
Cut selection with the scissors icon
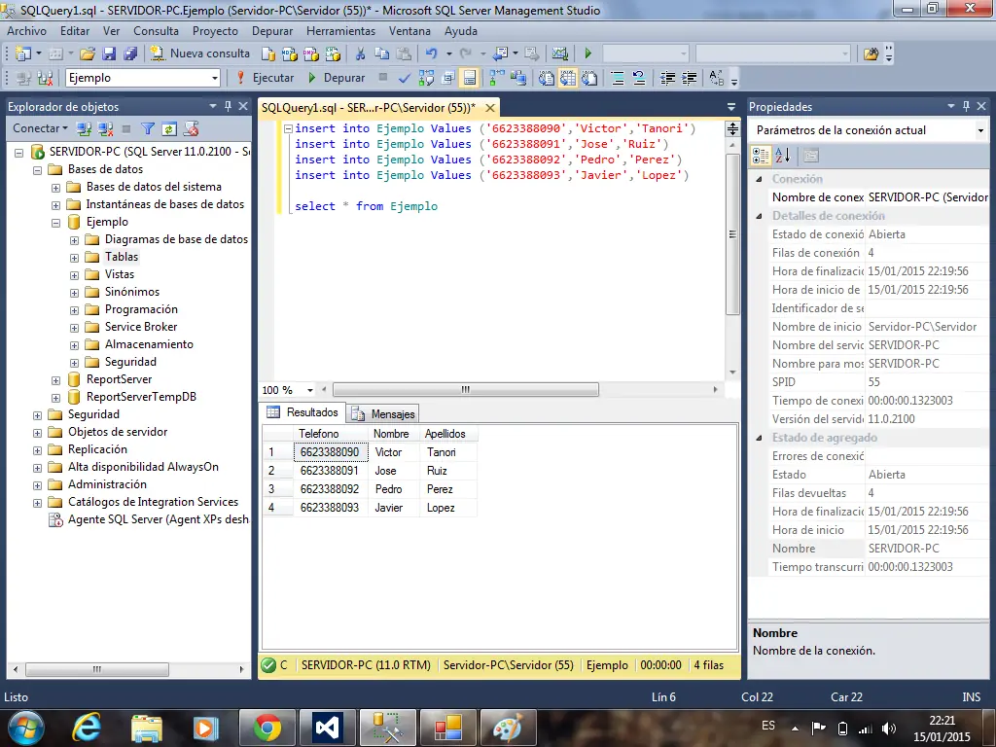pyautogui.click(x=360, y=54)
